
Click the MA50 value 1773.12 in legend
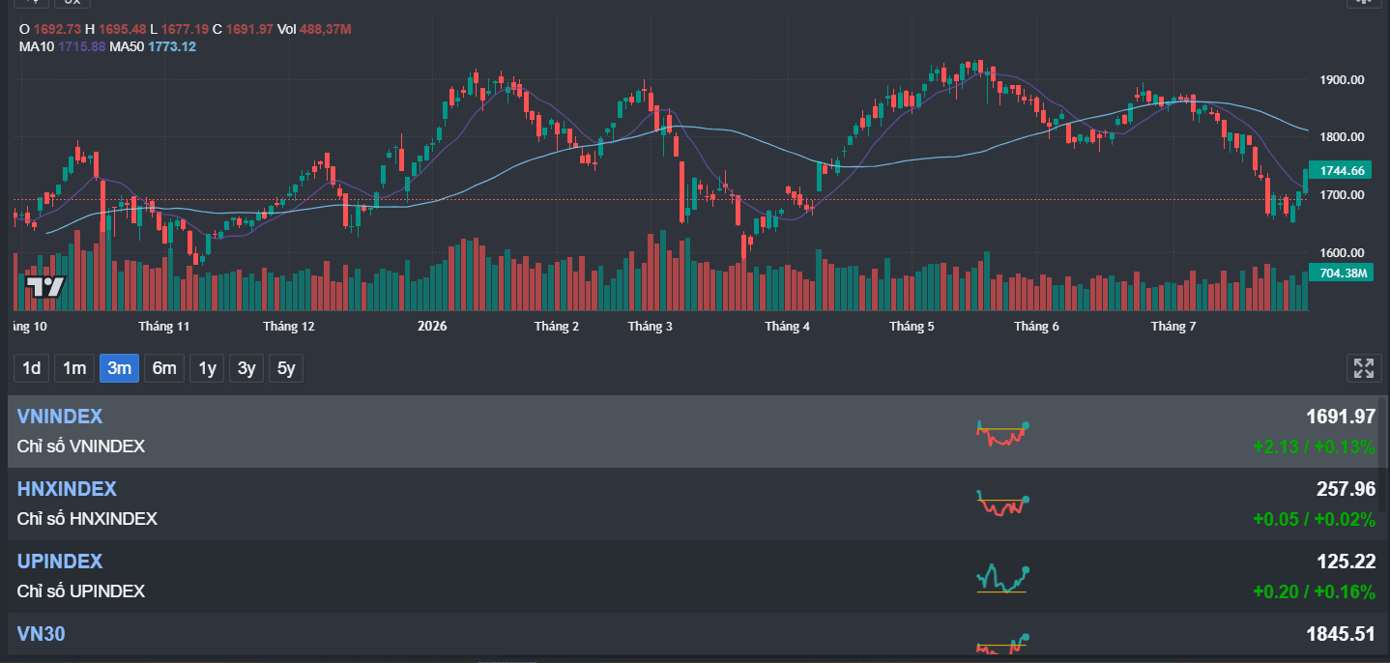point(172,46)
